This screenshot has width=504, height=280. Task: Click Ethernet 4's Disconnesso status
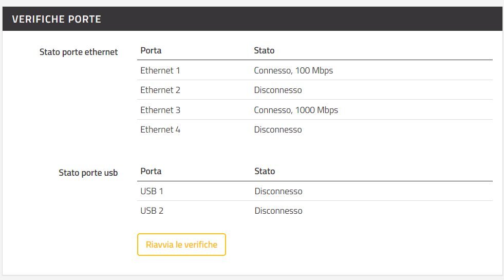tap(278, 129)
